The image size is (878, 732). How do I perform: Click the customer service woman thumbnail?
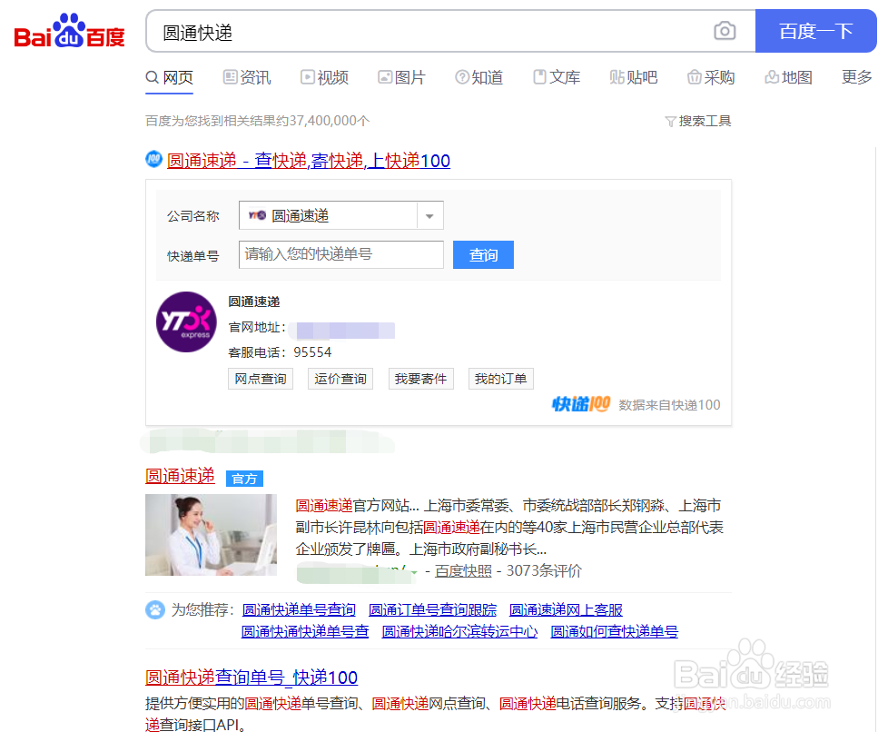point(211,535)
